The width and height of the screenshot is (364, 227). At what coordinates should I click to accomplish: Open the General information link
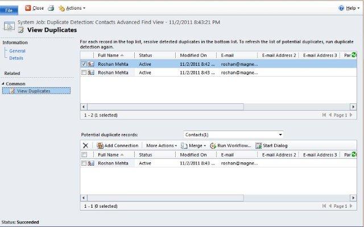click(17, 51)
